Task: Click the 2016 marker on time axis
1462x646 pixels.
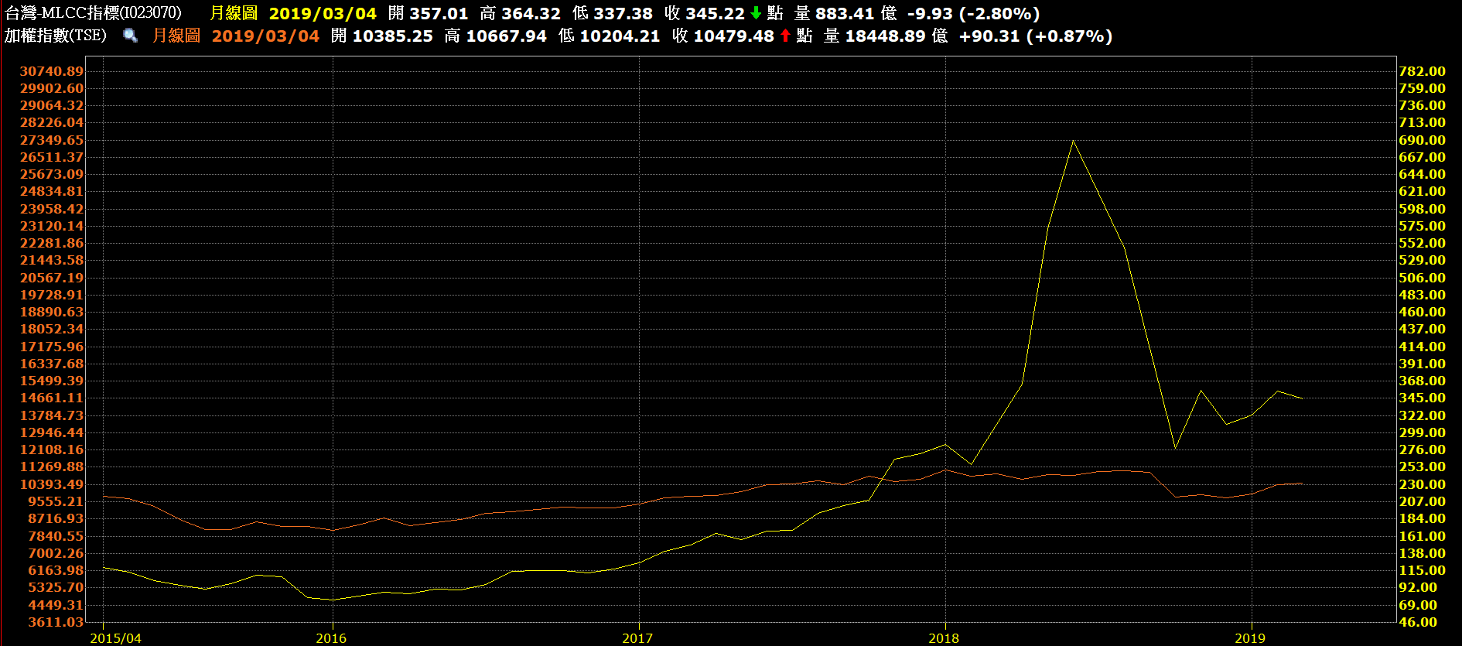Action: (x=331, y=638)
